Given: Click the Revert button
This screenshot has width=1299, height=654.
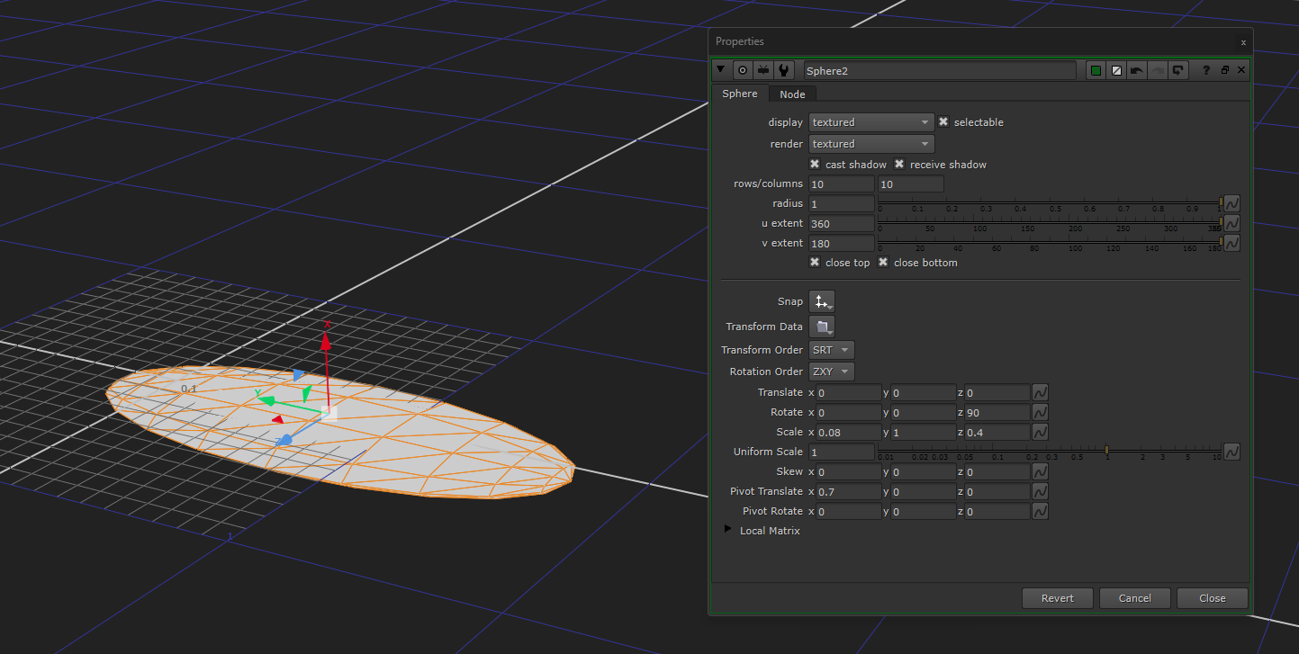Looking at the screenshot, I should tap(1058, 598).
